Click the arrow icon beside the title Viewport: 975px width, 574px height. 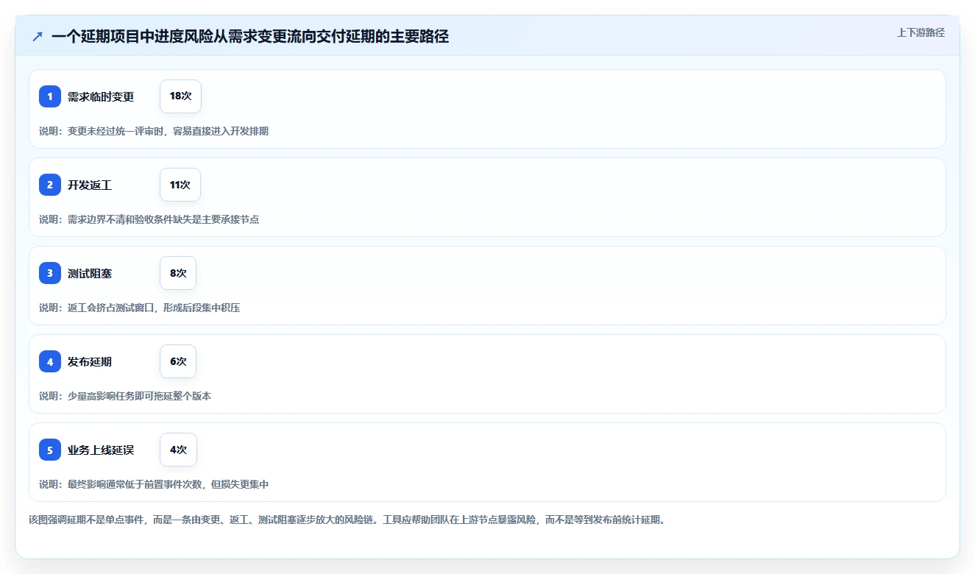point(38,36)
